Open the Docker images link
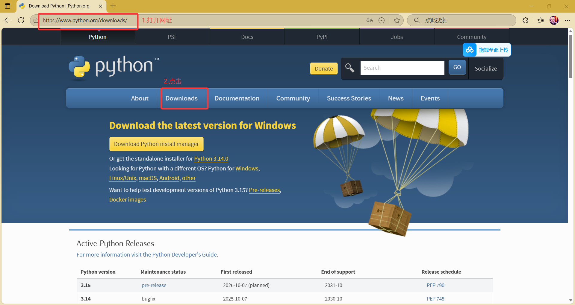This screenshot has width=575, height=305. pos(128,199)
